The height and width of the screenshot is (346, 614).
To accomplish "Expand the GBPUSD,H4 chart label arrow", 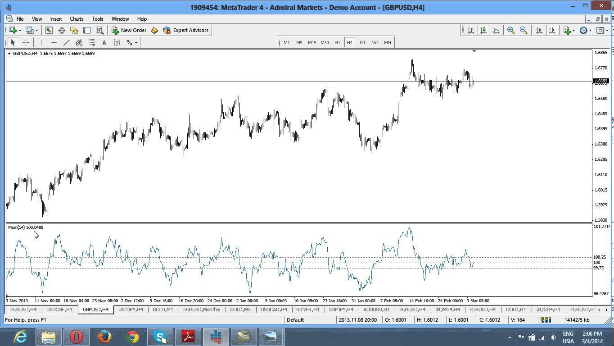I will 9,53.
